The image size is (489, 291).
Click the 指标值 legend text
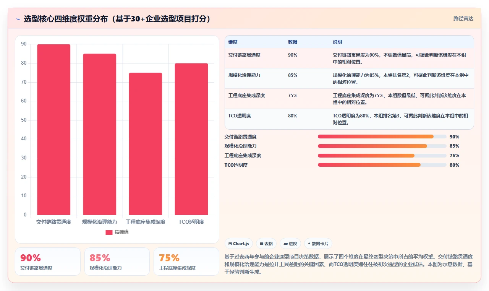pyautogui.click(x=122, y=232)
